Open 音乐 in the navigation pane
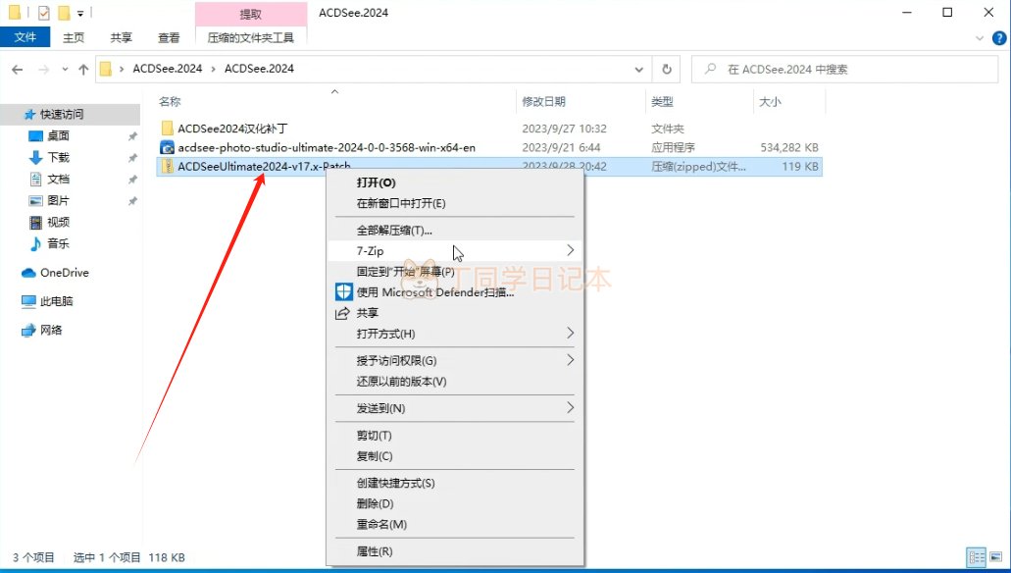The width and height of the screenshot is (1011, 573). 58,243
